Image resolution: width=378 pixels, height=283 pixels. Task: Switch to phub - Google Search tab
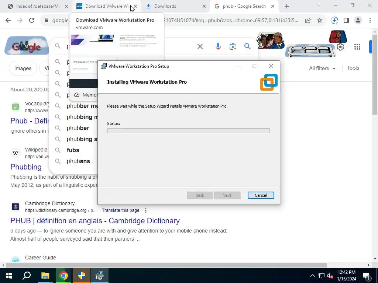point(244,6)
